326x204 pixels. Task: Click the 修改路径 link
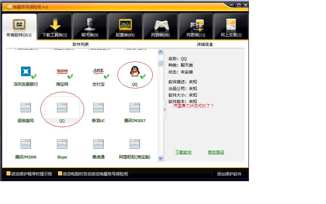(x=216, y=152)
